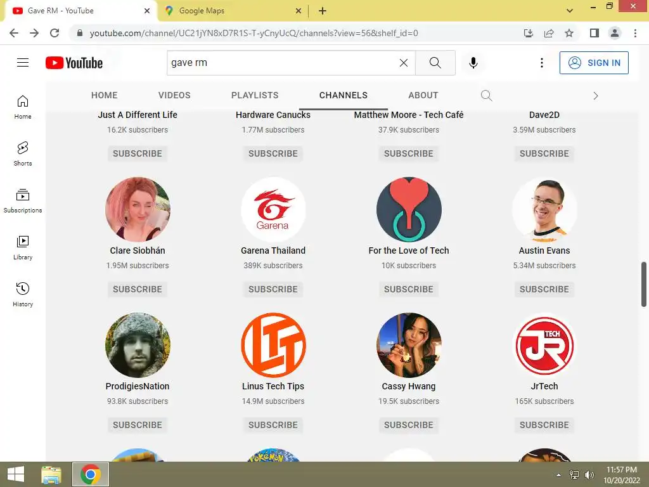
Task: Subscribe to Garena Thailand
Action: point(273,289)
